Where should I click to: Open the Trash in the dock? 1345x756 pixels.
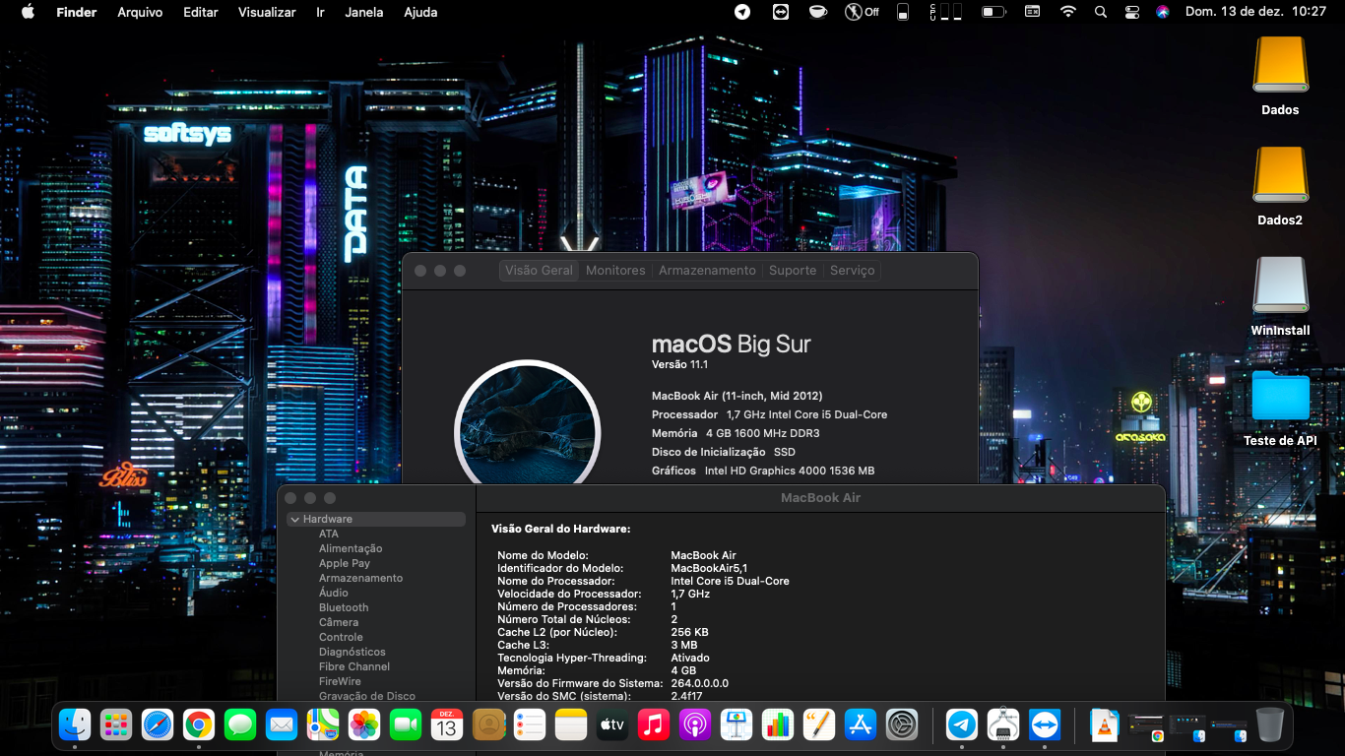(x=1270, y=725)
